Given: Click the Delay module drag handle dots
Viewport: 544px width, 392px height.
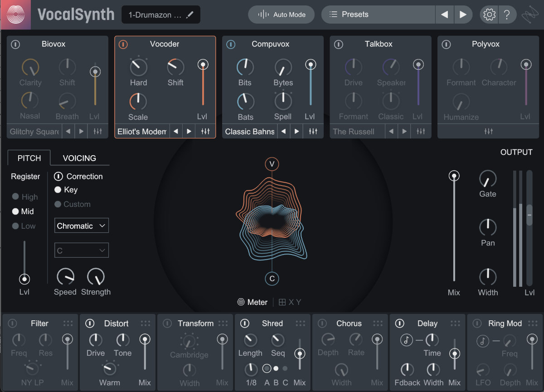Looking at the screenshot, I should point(455,323).
